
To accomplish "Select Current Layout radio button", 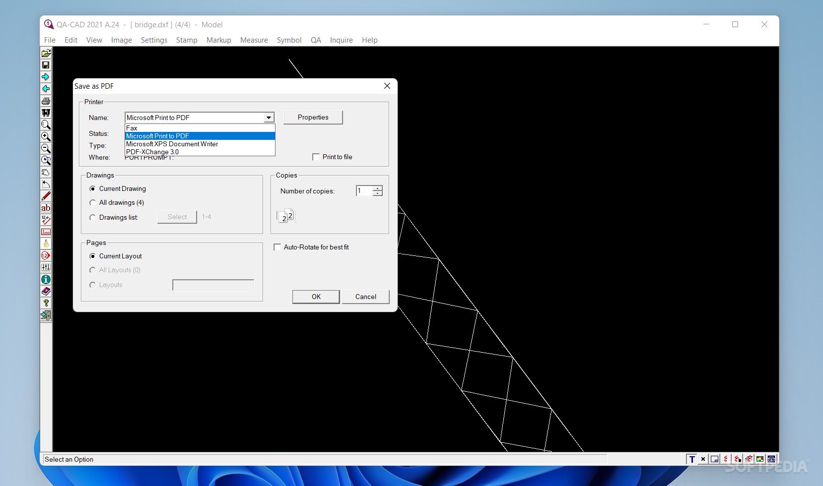I will point(92,256).
